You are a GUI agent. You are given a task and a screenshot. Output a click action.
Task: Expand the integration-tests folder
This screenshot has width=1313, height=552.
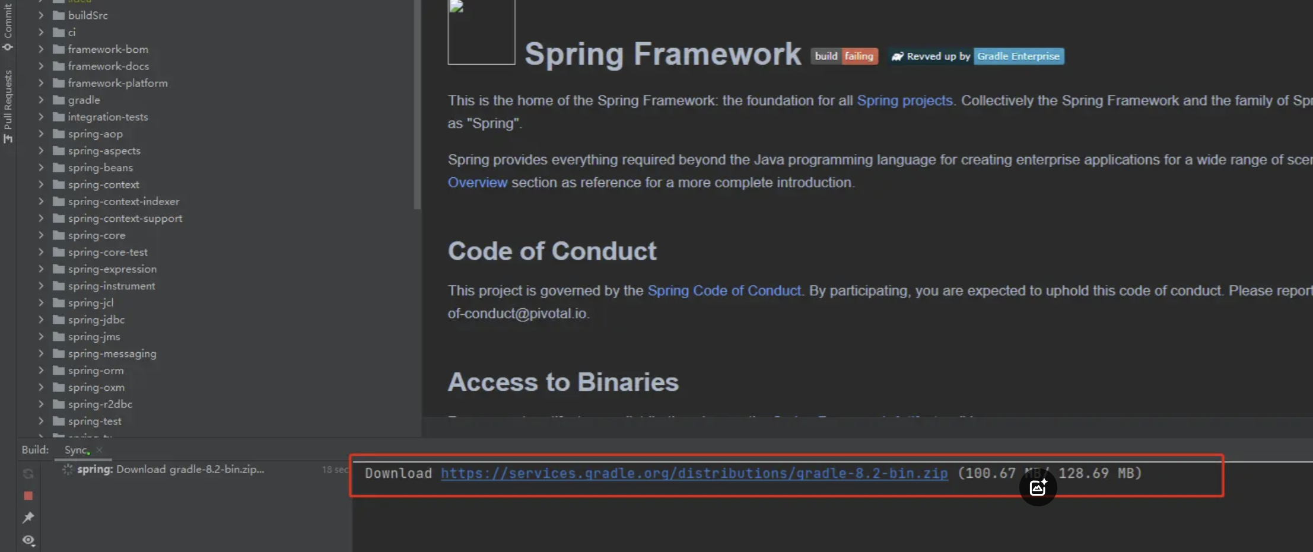click(x=41, y=117)
